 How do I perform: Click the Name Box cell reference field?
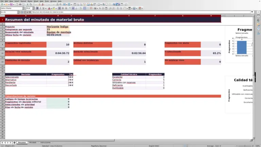point(8,12)
